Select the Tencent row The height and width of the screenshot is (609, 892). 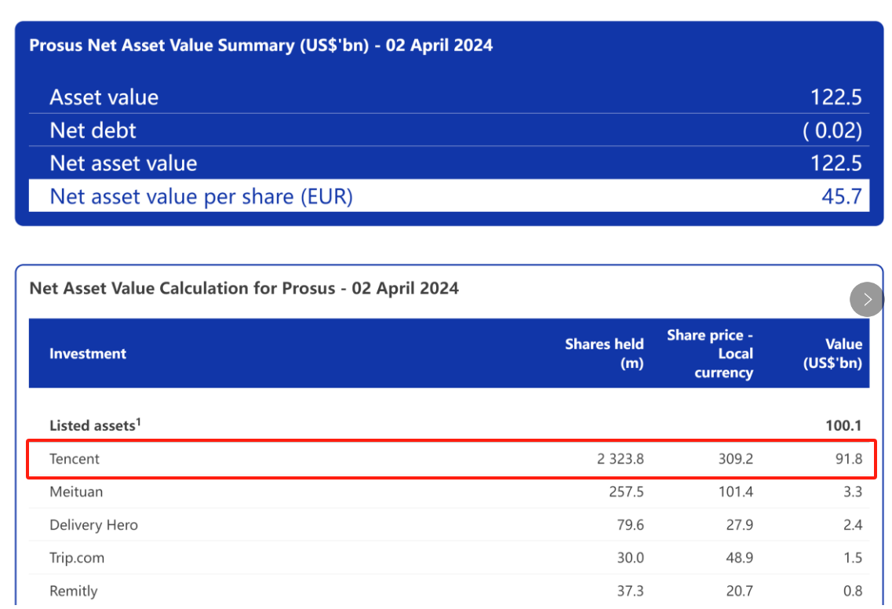[x=450, y=459]
